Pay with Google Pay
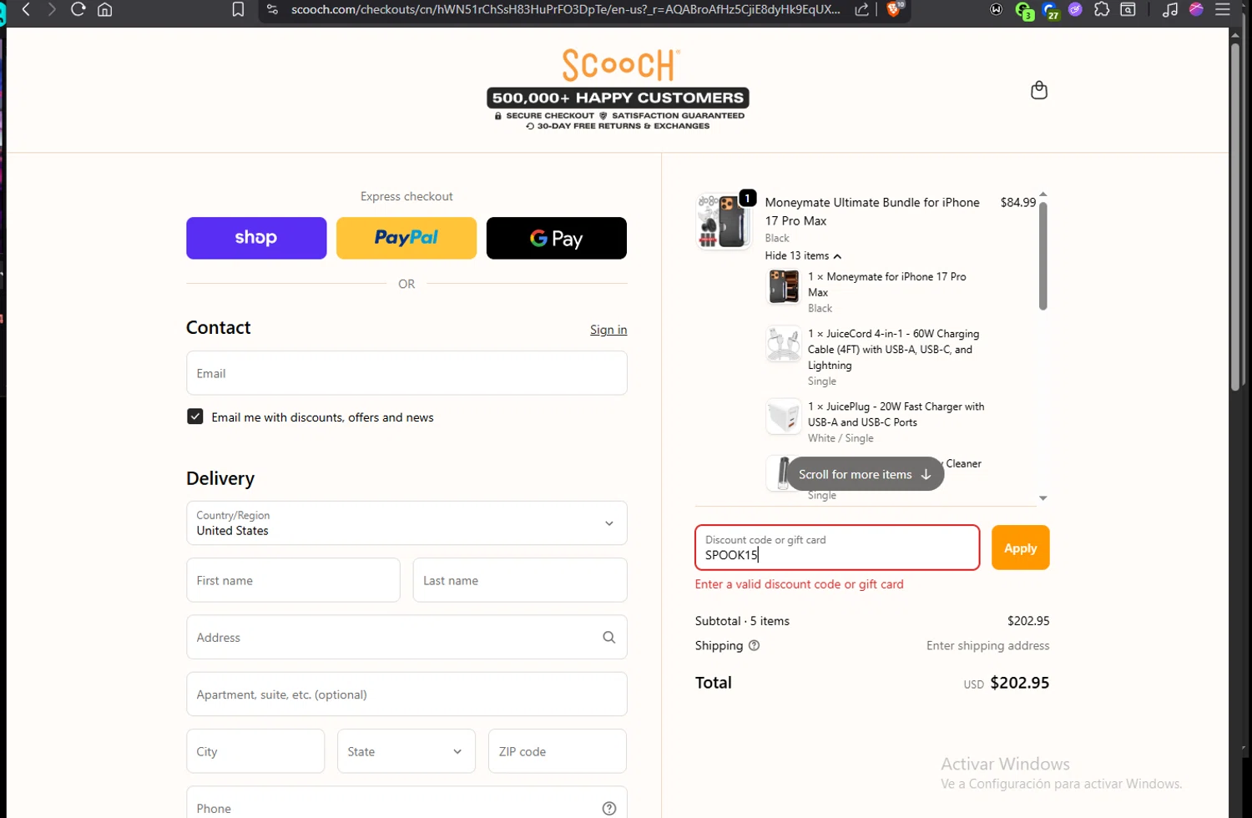Image resolution: width=1252 pixels, height=818 pixels. (557, 238)
